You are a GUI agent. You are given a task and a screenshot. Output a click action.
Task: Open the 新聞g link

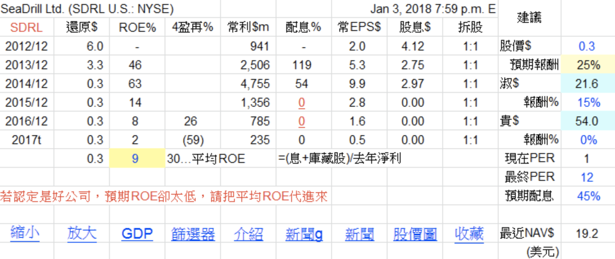tap(304, 234)
